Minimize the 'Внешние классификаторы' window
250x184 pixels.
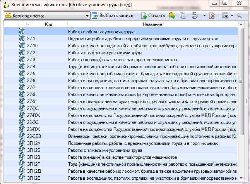[x=214, y=3]
